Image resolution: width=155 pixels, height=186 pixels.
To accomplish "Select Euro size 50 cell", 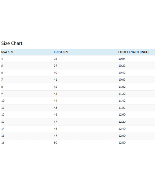I will [x=55, y=143].
